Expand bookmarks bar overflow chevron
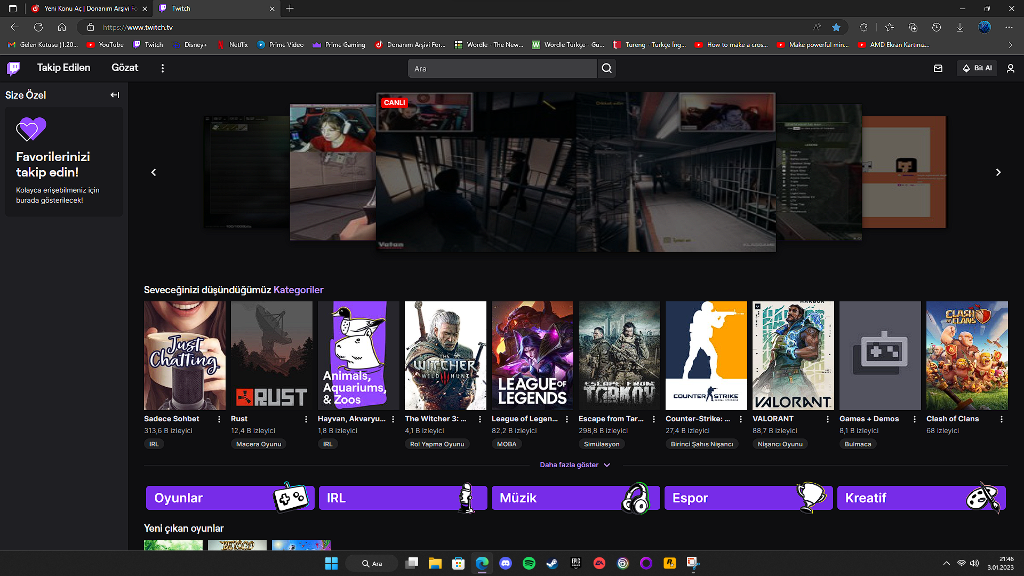Screen dimensions: 1024x576 [1010, 45]
